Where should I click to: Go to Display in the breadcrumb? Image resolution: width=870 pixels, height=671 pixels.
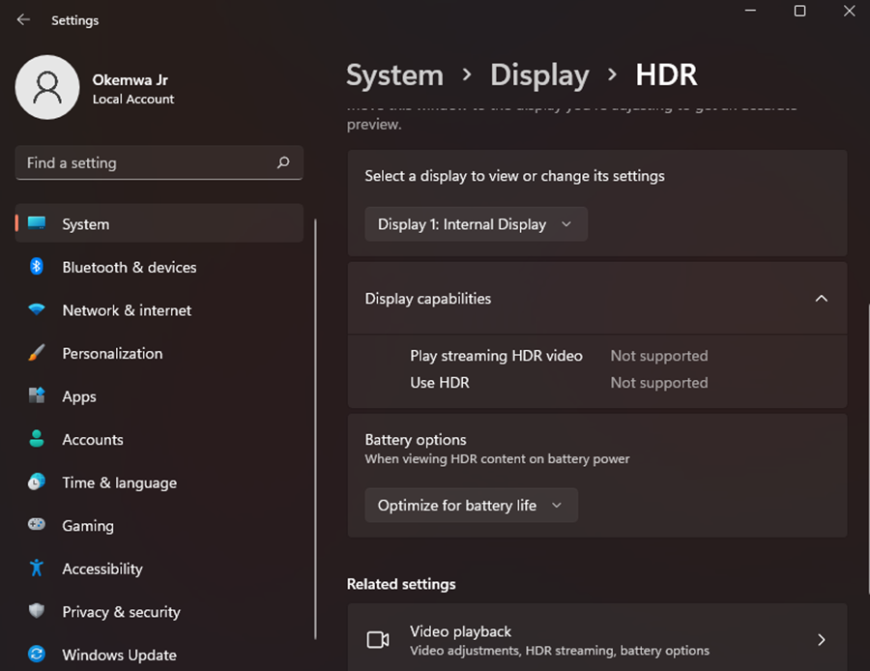pyautogui.click(x=539, y=74)
